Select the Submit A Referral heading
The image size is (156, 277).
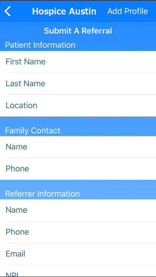coord(78,31)
